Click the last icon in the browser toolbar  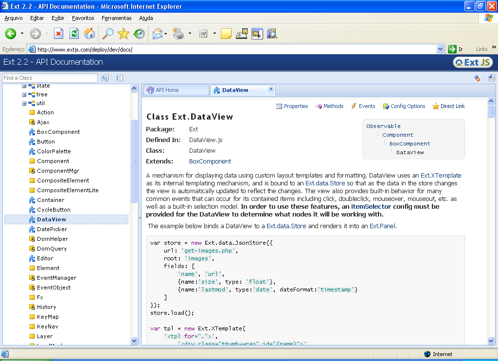272,34
